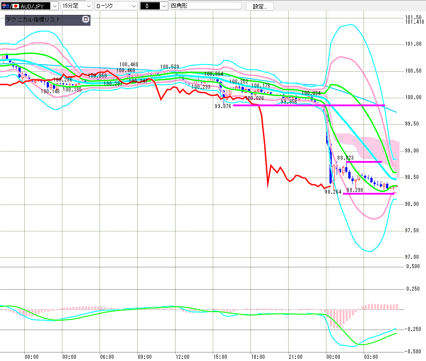Viewport: 426px width, 361px height.
Task: Open the dropdown arrow beside the black candle box
Action: click(x=164, y=6)
